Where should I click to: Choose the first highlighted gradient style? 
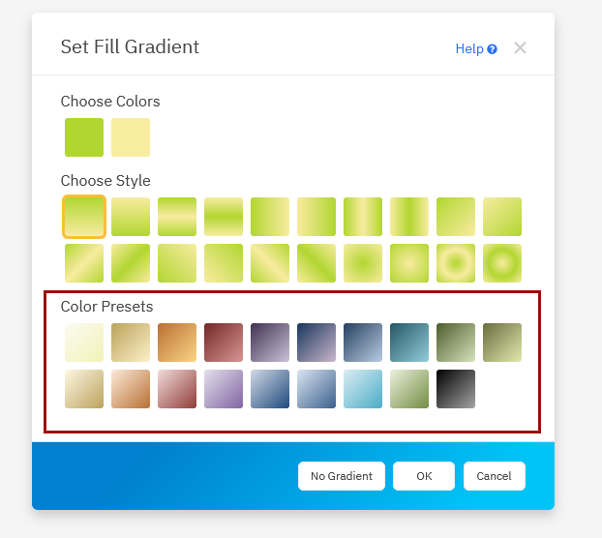[84, 217]
